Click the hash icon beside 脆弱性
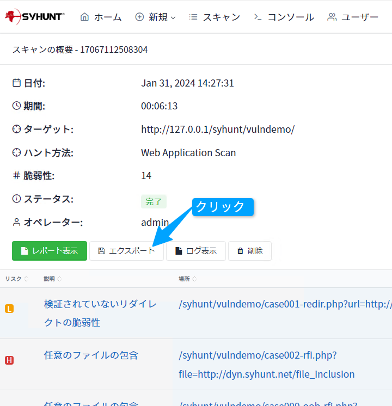392x406 pixels. (16, 175)
